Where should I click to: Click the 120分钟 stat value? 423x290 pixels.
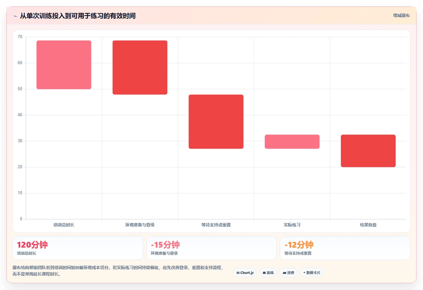[32, 245]
